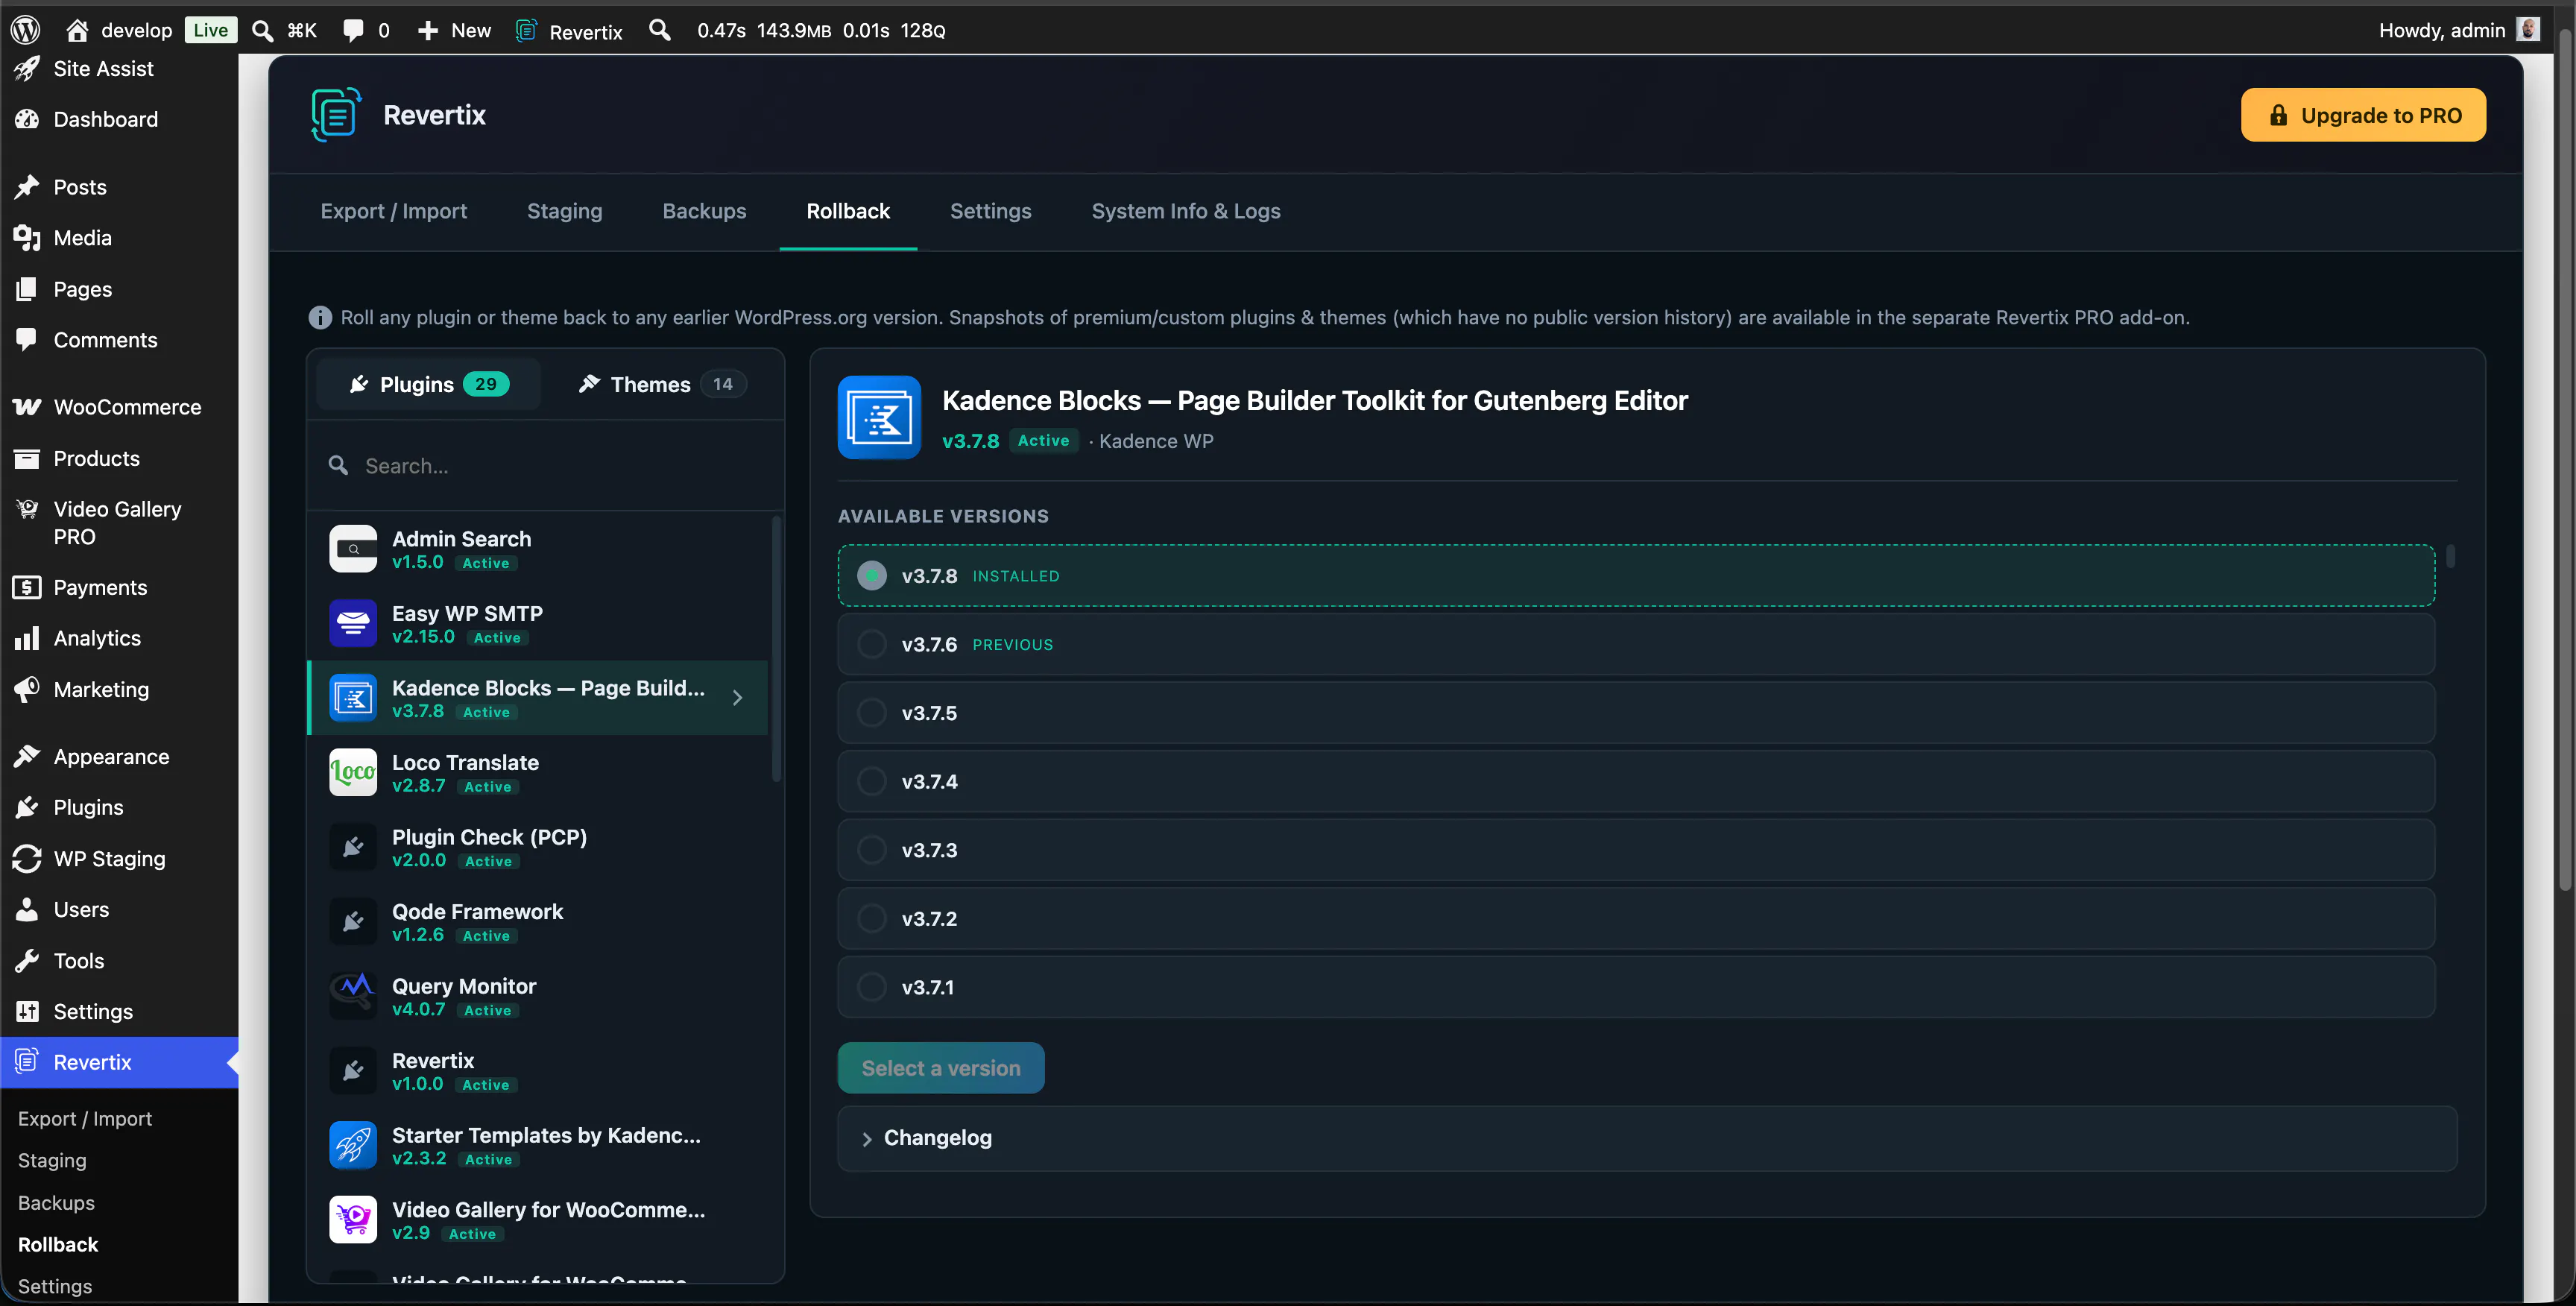Choose version v3.7.4 radio button
Screen dimensions: 2576x1306
(872, 782)
